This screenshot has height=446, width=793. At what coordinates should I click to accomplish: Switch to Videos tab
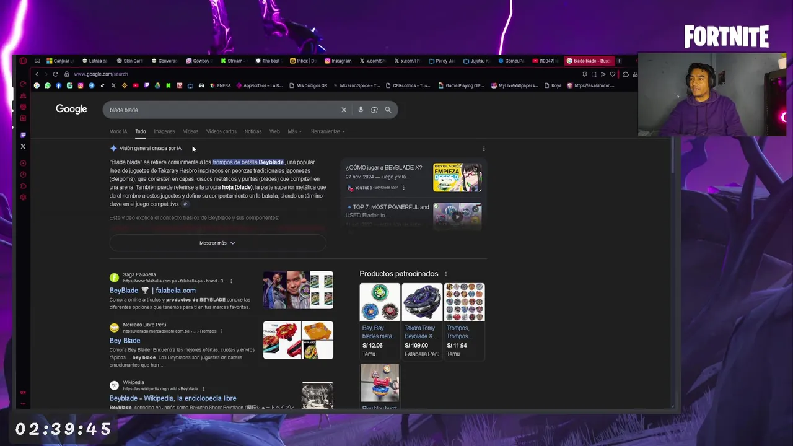pos(190,131)
